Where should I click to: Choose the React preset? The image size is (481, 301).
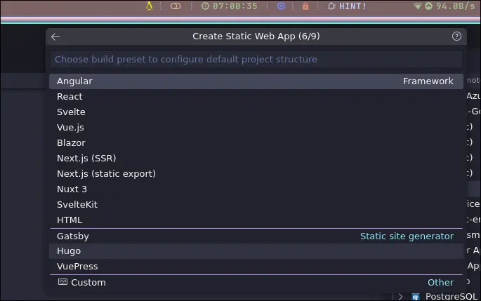pyautogui.click(x=256, y=97)
